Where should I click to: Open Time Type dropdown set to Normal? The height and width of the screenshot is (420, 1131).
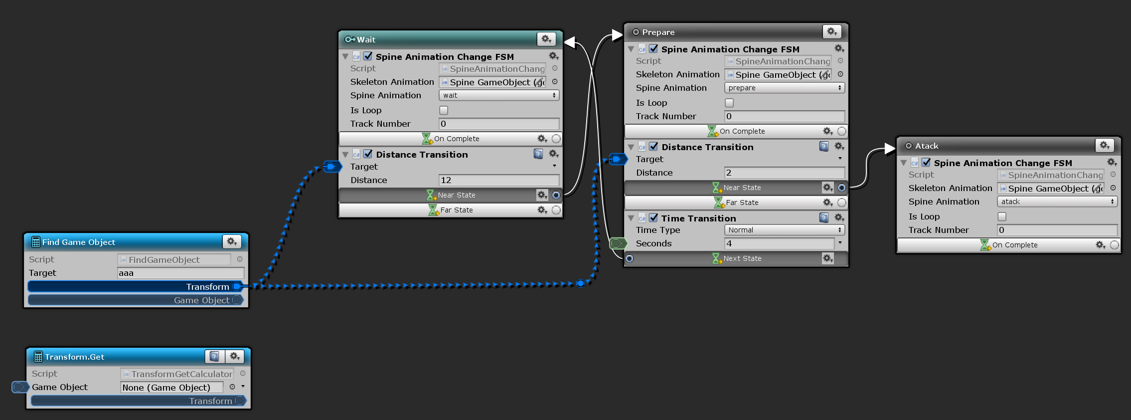(784, 230)
